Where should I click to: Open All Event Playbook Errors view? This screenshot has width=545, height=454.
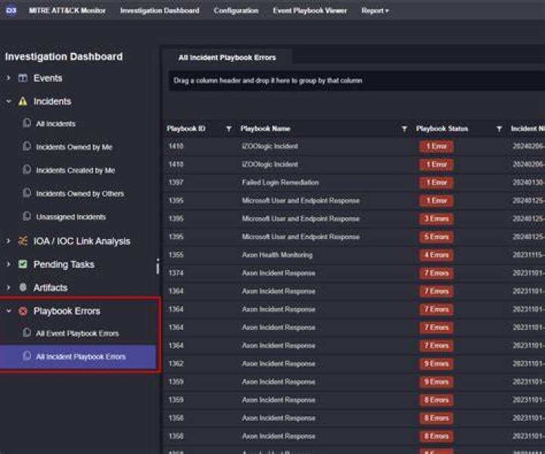pyautogui.click(x=77, y=334)
